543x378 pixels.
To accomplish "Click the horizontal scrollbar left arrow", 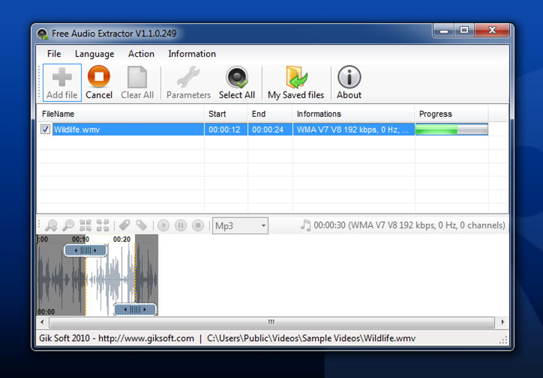I will coord(42,322).
